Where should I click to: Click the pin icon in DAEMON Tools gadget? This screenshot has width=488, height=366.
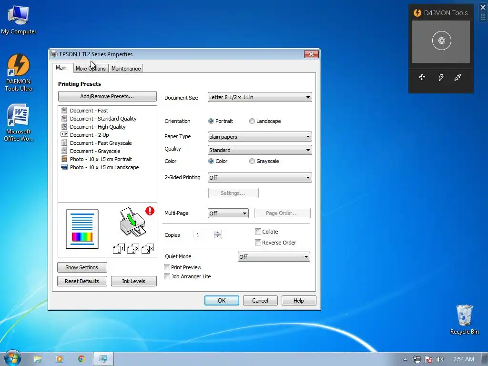click(457, 77)
